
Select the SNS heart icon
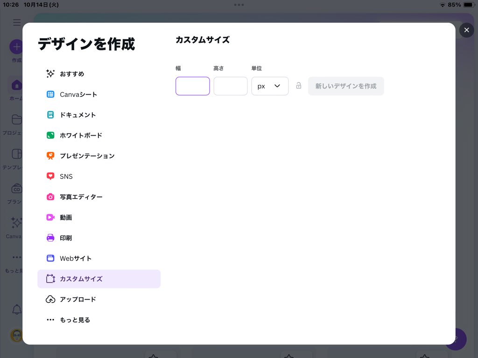tap(50, 176)
